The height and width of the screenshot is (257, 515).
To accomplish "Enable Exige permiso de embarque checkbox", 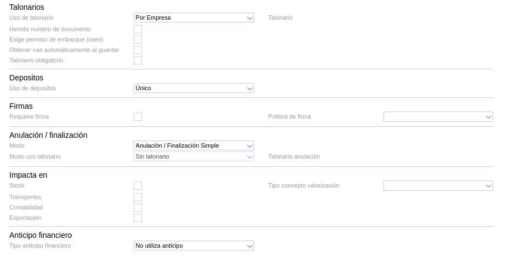I will 138,39.
